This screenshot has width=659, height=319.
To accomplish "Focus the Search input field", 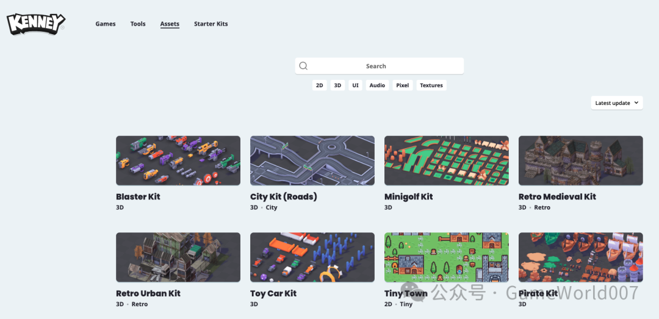I will pos(380,66).
